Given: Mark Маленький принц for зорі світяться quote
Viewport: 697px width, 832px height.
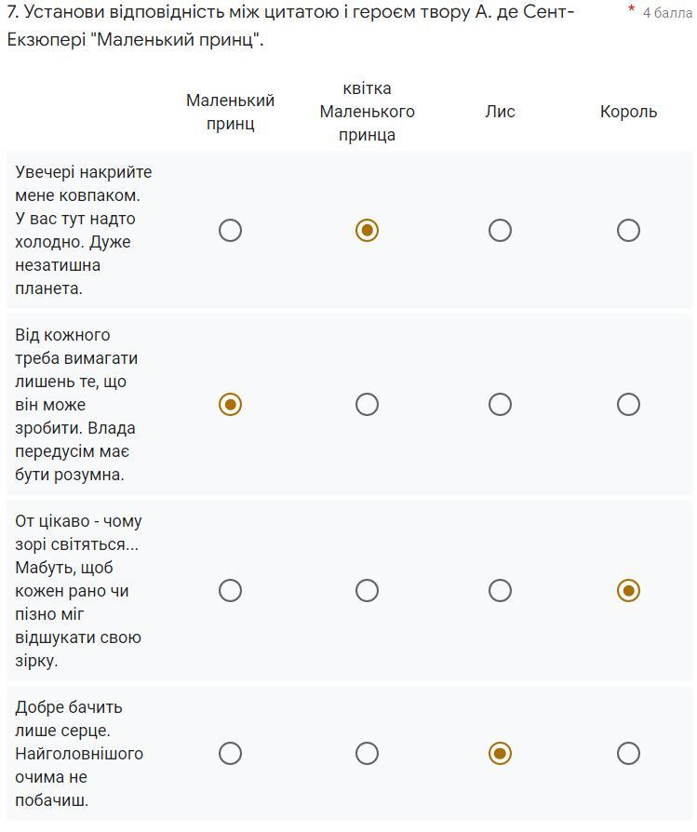Looking at the screenshot, I should (x=230, y=591).
